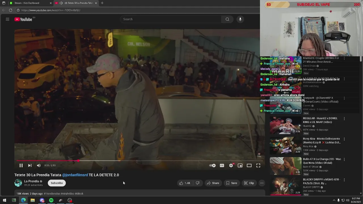Screen dimensions: 363x204
Task: Open the #1tendencias hashtag
Action: point(52,194)
